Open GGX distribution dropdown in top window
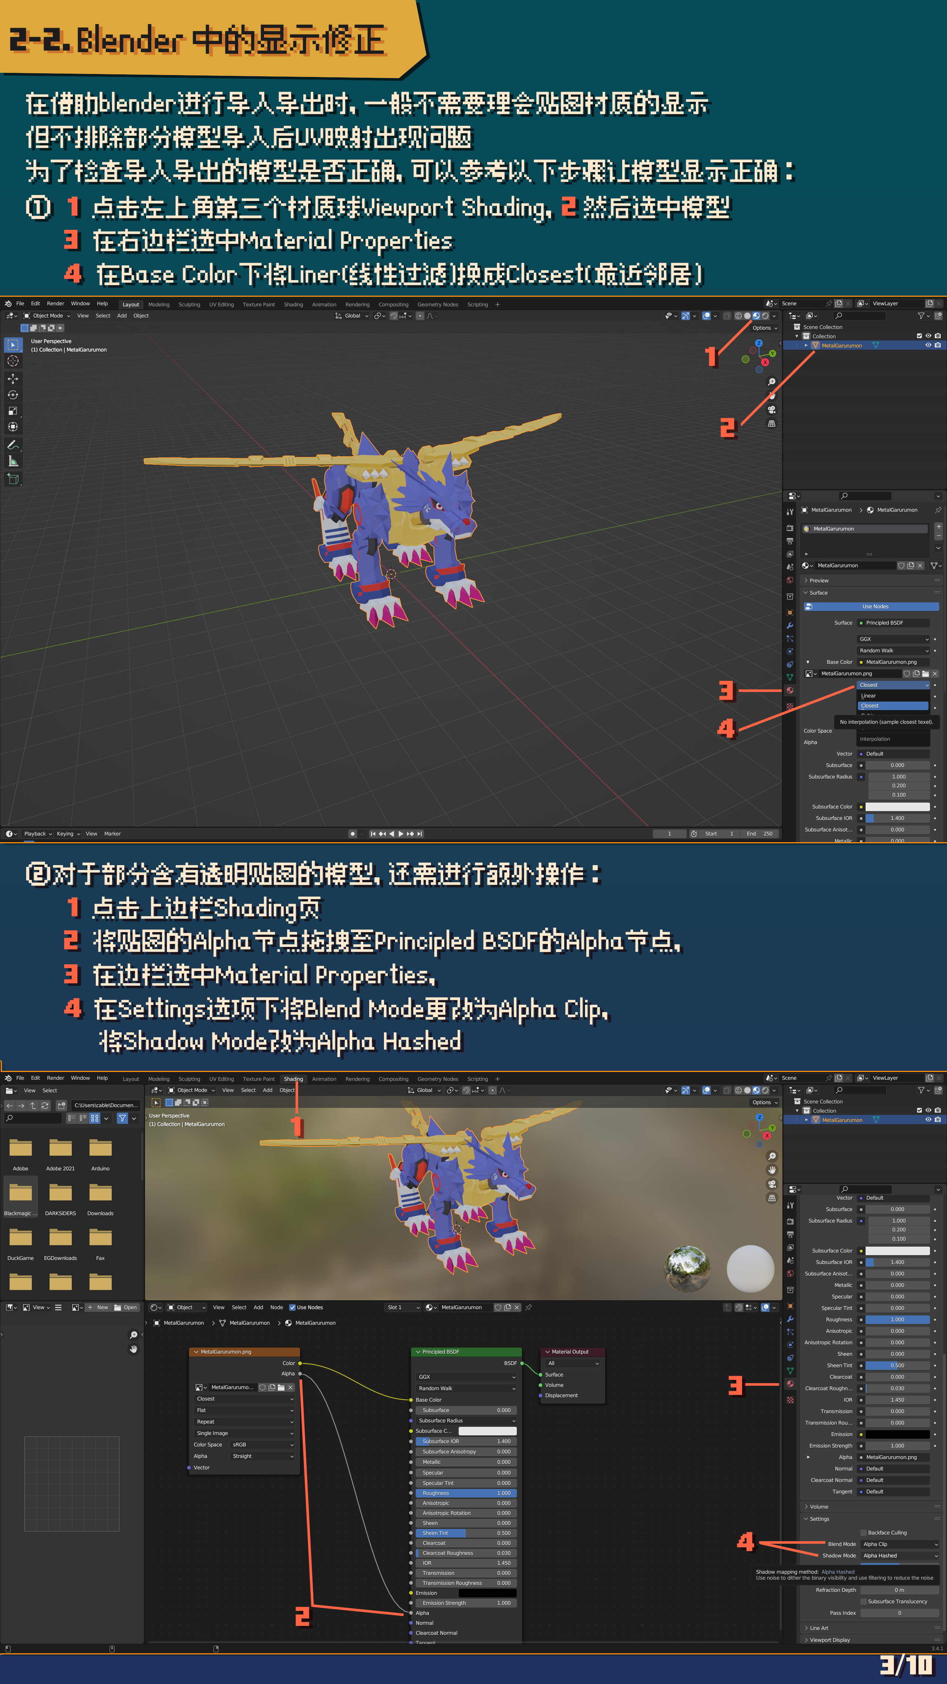 point(893,639)
